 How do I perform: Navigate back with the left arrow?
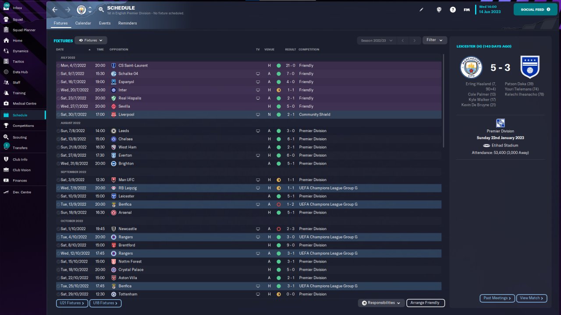point(55,10)
